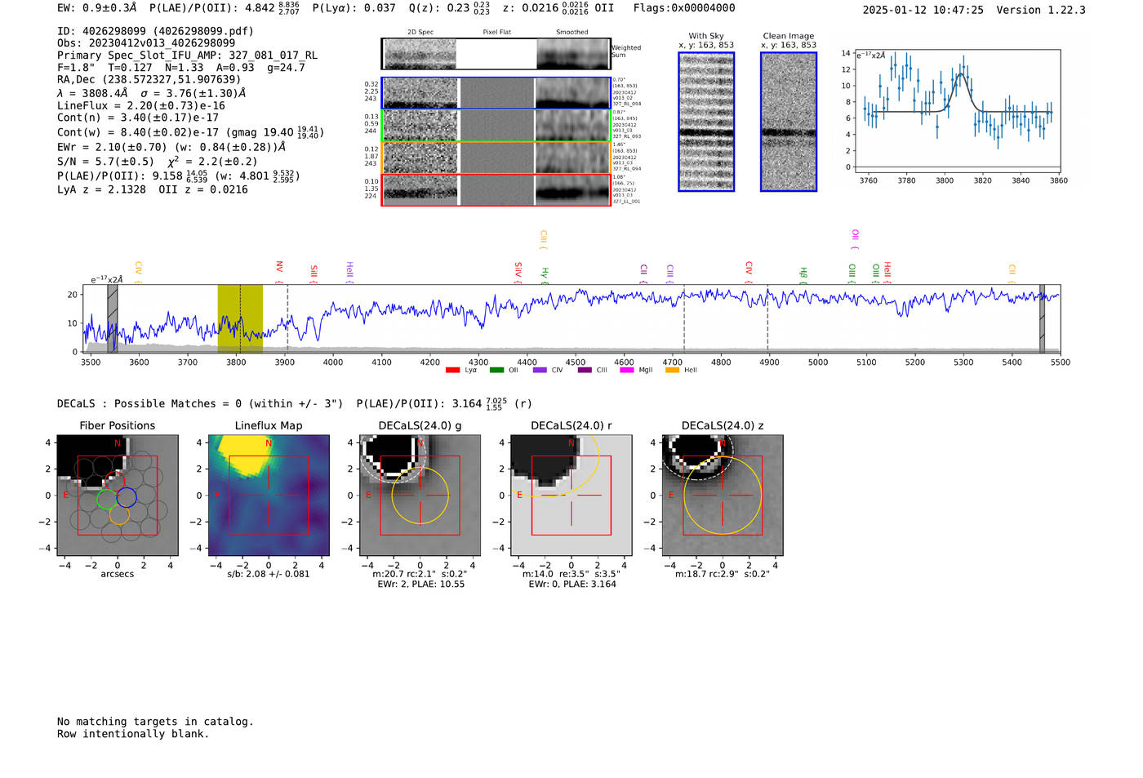The image size is (1143, 778).
Task: Click the hatched gray band near 5460 Å
Action: tap(1042, 318)
